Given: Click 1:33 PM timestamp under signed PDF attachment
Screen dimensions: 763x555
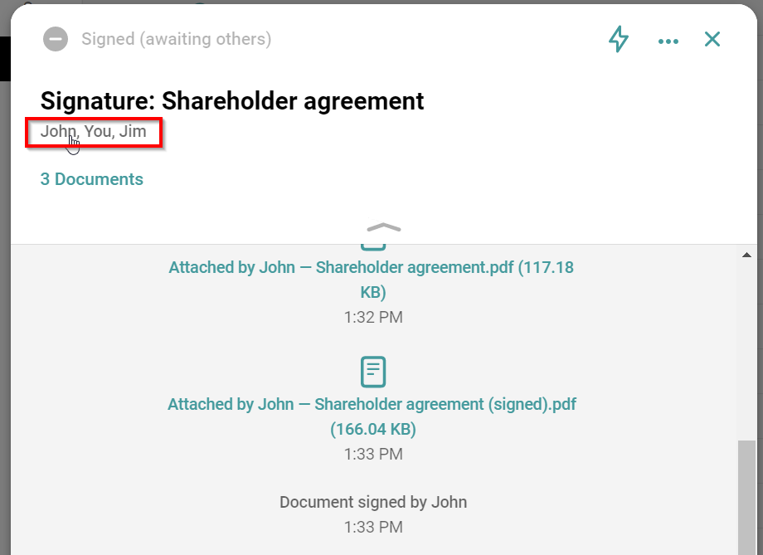Looking at the screenshot, I should click(x=373, y=454).
